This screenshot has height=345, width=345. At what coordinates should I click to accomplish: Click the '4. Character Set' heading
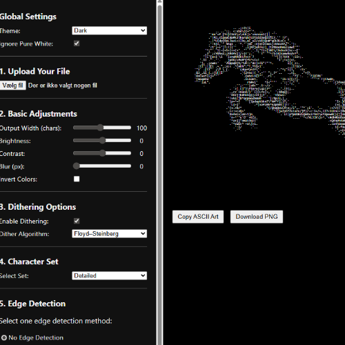(29, 262)
